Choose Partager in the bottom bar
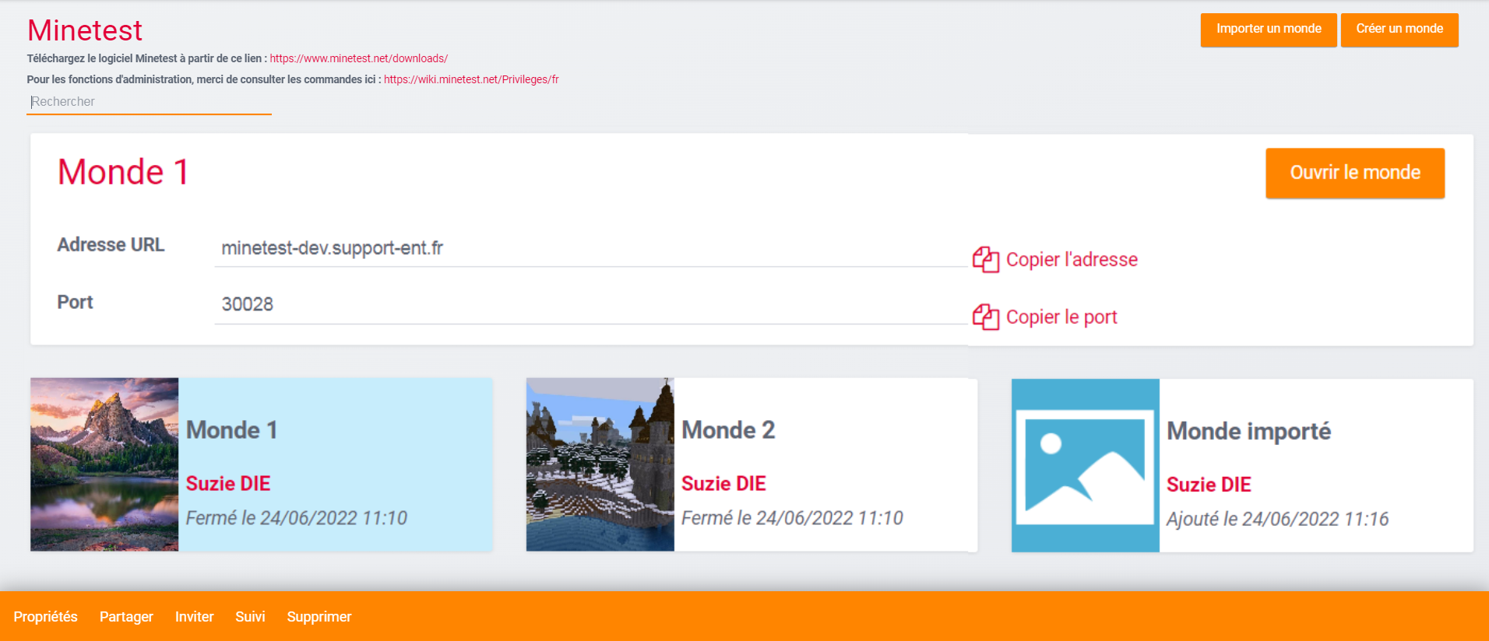1489x641 pixels. [126, 617]
